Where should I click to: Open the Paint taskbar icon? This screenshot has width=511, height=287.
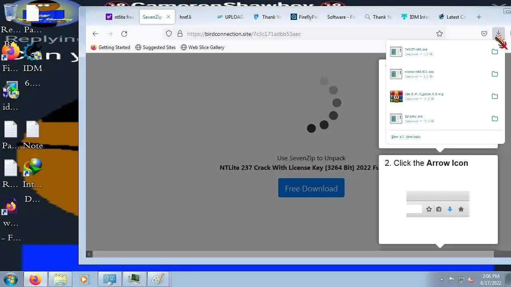point(158,279)
